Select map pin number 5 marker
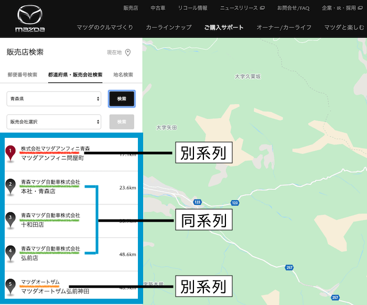 coord(10,287)
